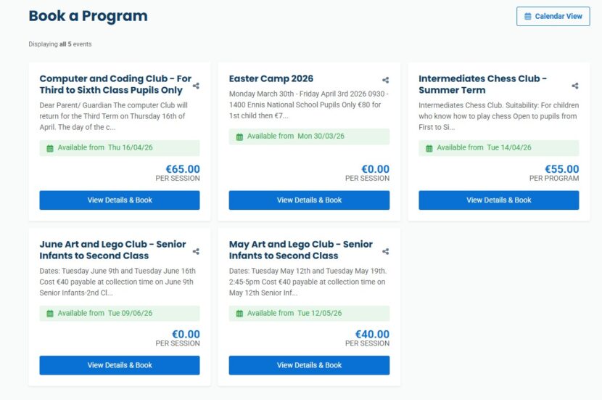Share the June Art and Lego Club
This screenshot has width=602, height=400.
196,251
